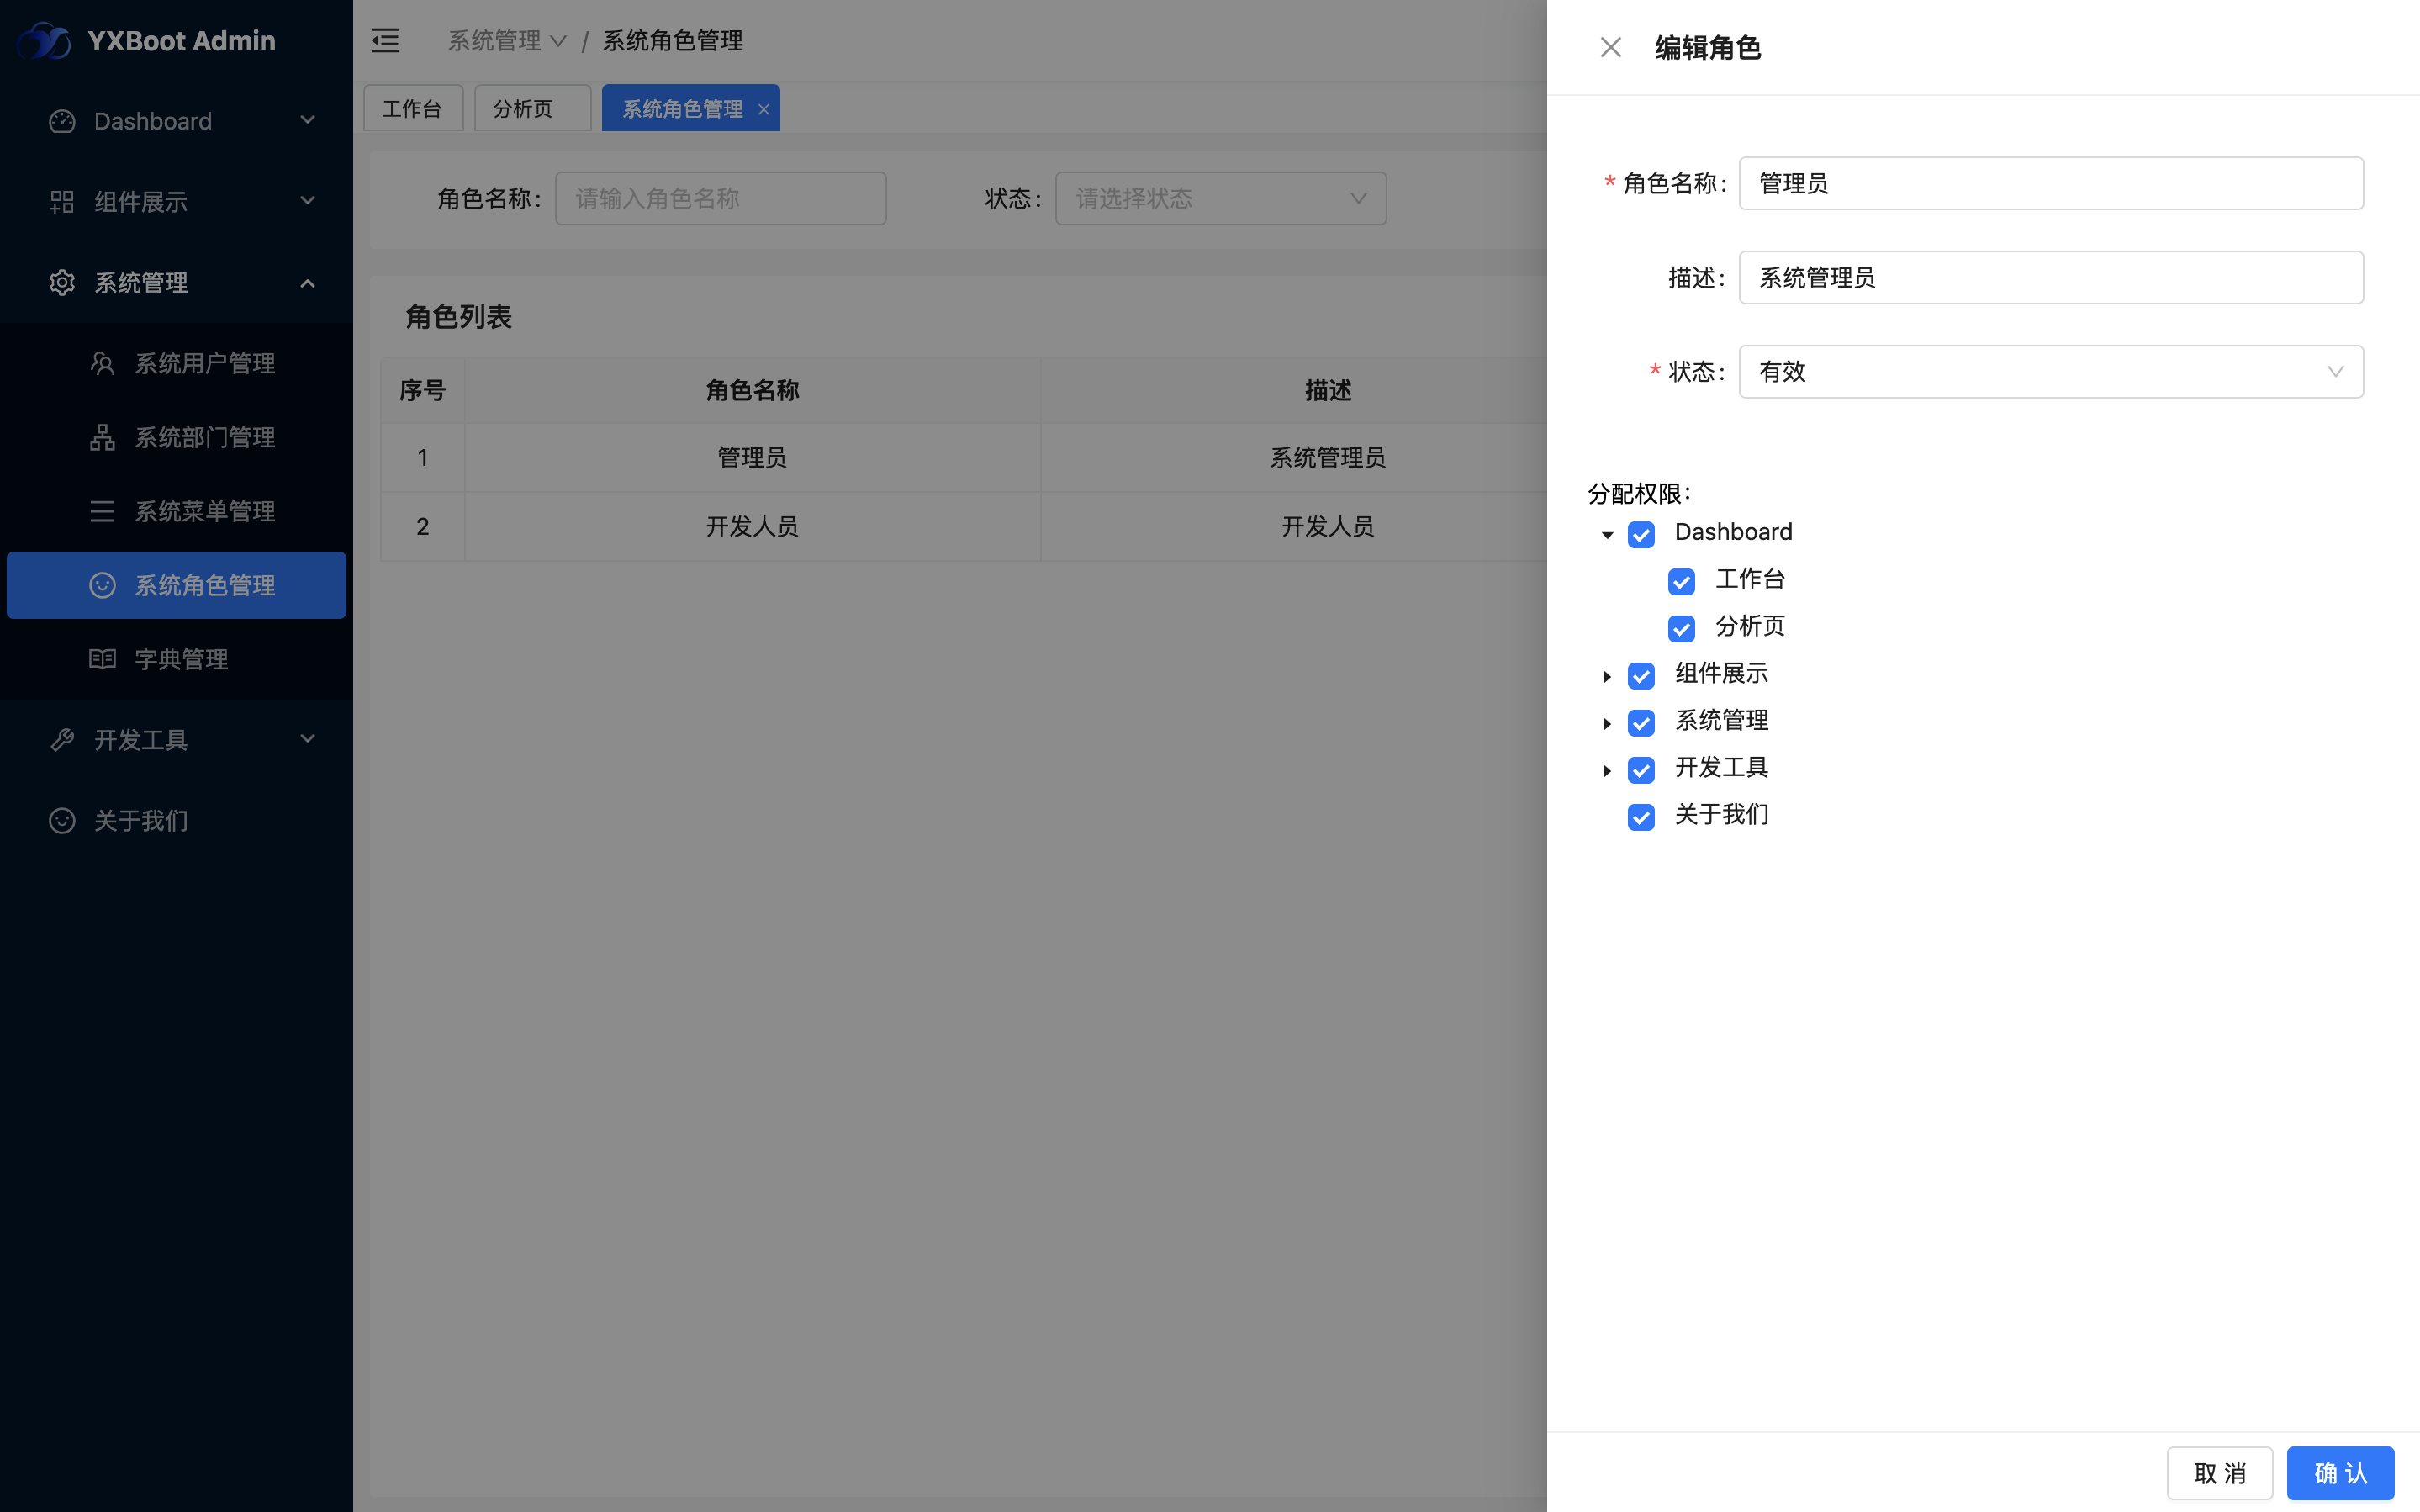Collapse the sidebar with the hamburger icon

[385, 40]
